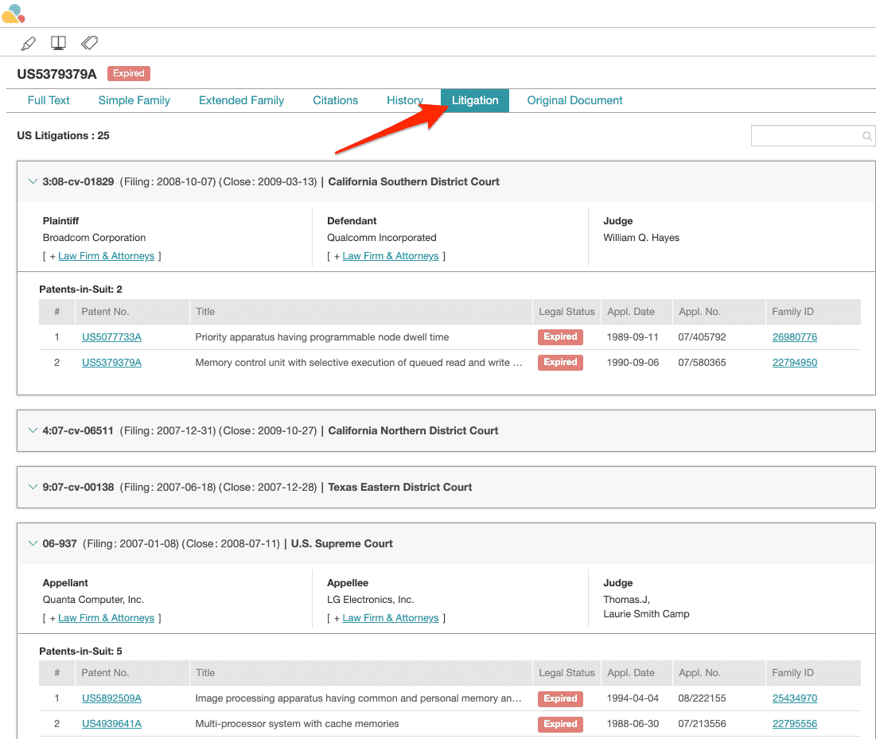Show LG Electronics Law Firm & Attorneys
This screenshot has height=739, width=876.
click(391, 618)
